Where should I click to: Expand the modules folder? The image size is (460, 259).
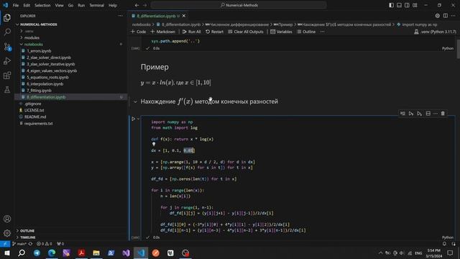pyautogui.click(x=32, y=38)
